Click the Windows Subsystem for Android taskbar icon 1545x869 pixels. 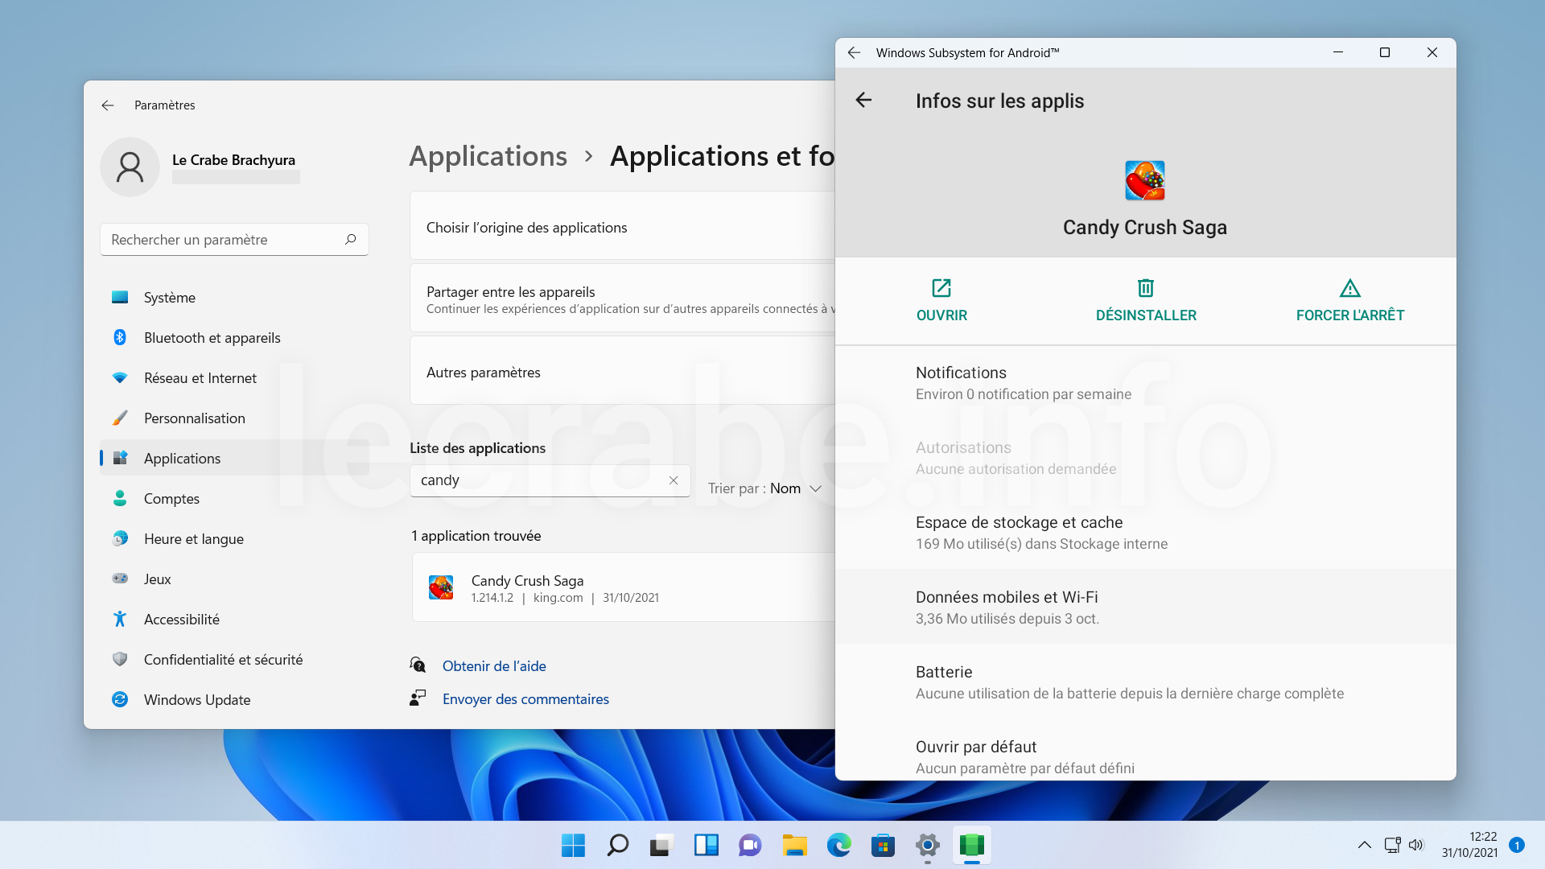pos(971,845)
